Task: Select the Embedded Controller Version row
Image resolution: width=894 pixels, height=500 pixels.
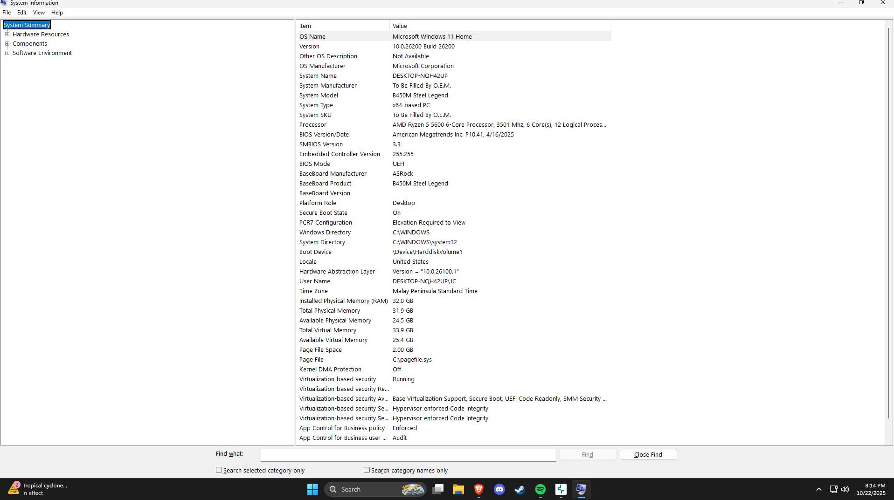Action: (x=454, y=154)
